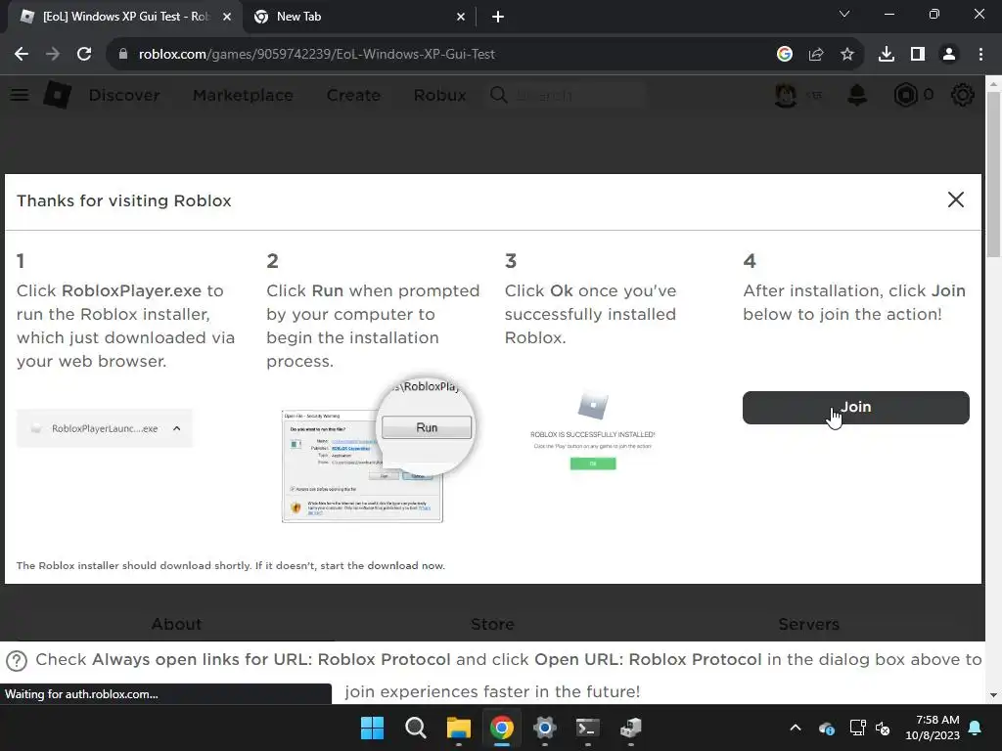Click Chrome icon in taskbar
The width and height of the screenshot is (1002, 751).
pos(502,728)
